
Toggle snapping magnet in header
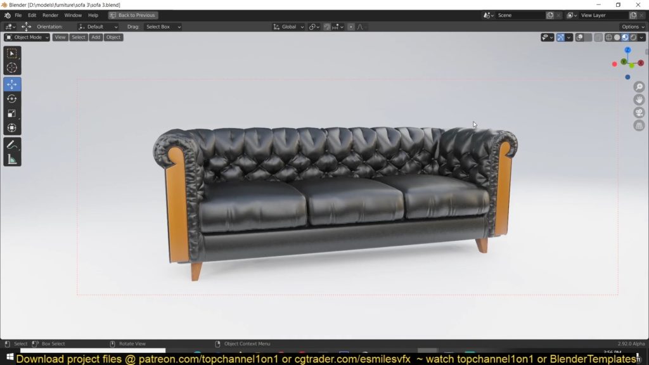327,27
